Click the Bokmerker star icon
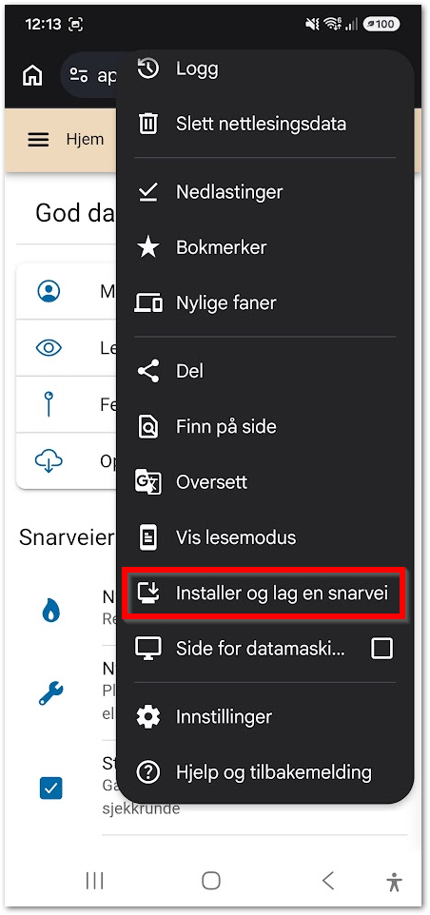 click(148, 247)
